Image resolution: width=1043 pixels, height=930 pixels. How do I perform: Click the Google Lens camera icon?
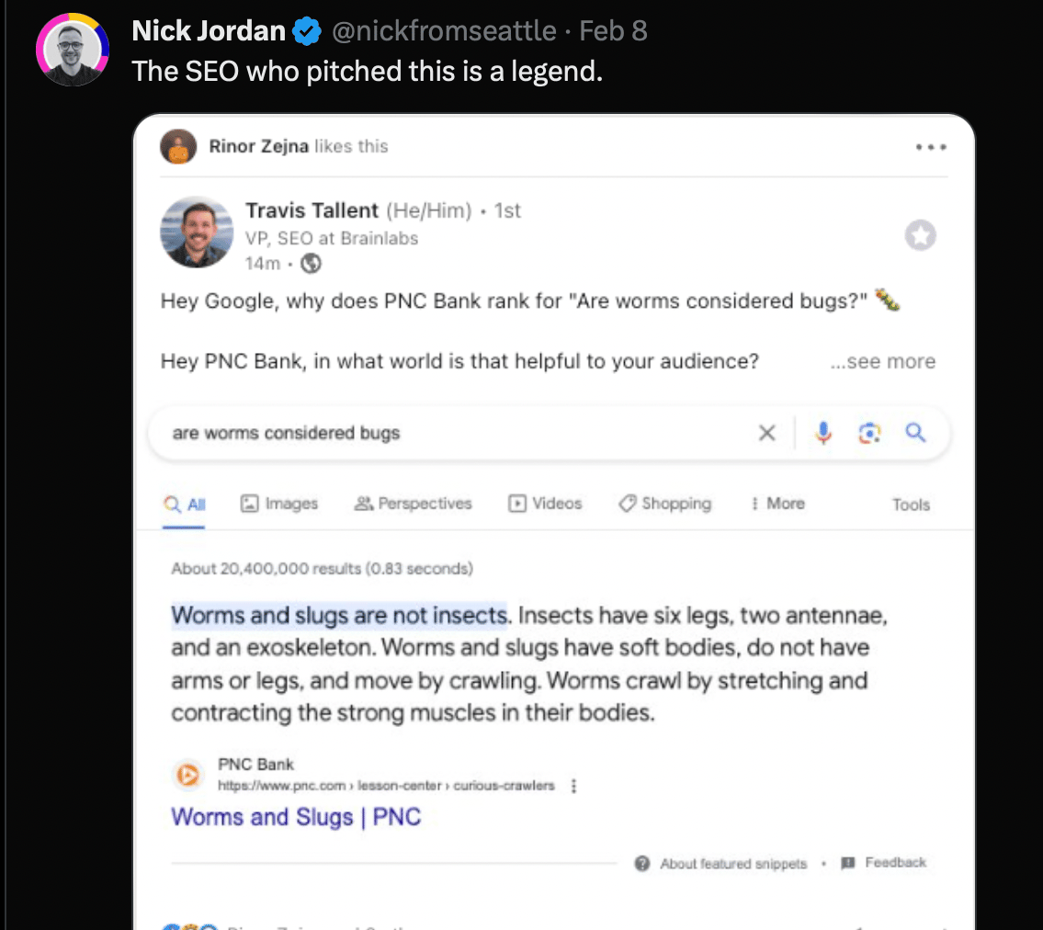(869, 433)
